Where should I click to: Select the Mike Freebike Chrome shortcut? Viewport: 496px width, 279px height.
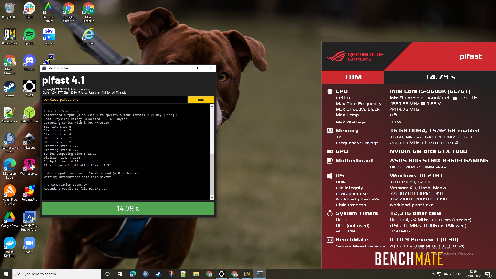pyautogui.click(x=88, y=12)
